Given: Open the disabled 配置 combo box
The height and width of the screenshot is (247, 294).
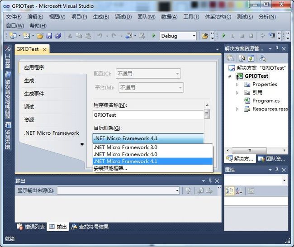Looking at the screenshot, I should pos(148,74).
